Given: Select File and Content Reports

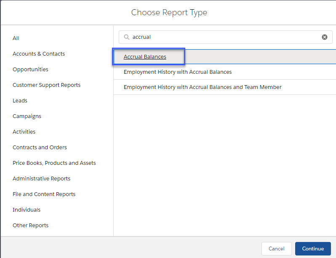Looking at the screenshot, I should [44, 194].
